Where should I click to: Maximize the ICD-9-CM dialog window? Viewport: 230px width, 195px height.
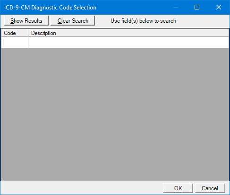coord(197,7)
